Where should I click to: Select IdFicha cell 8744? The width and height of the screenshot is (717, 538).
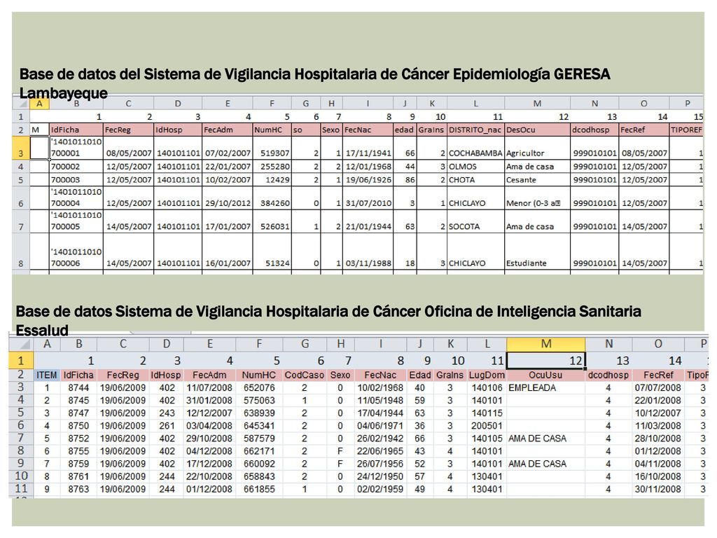click(78, 387)
